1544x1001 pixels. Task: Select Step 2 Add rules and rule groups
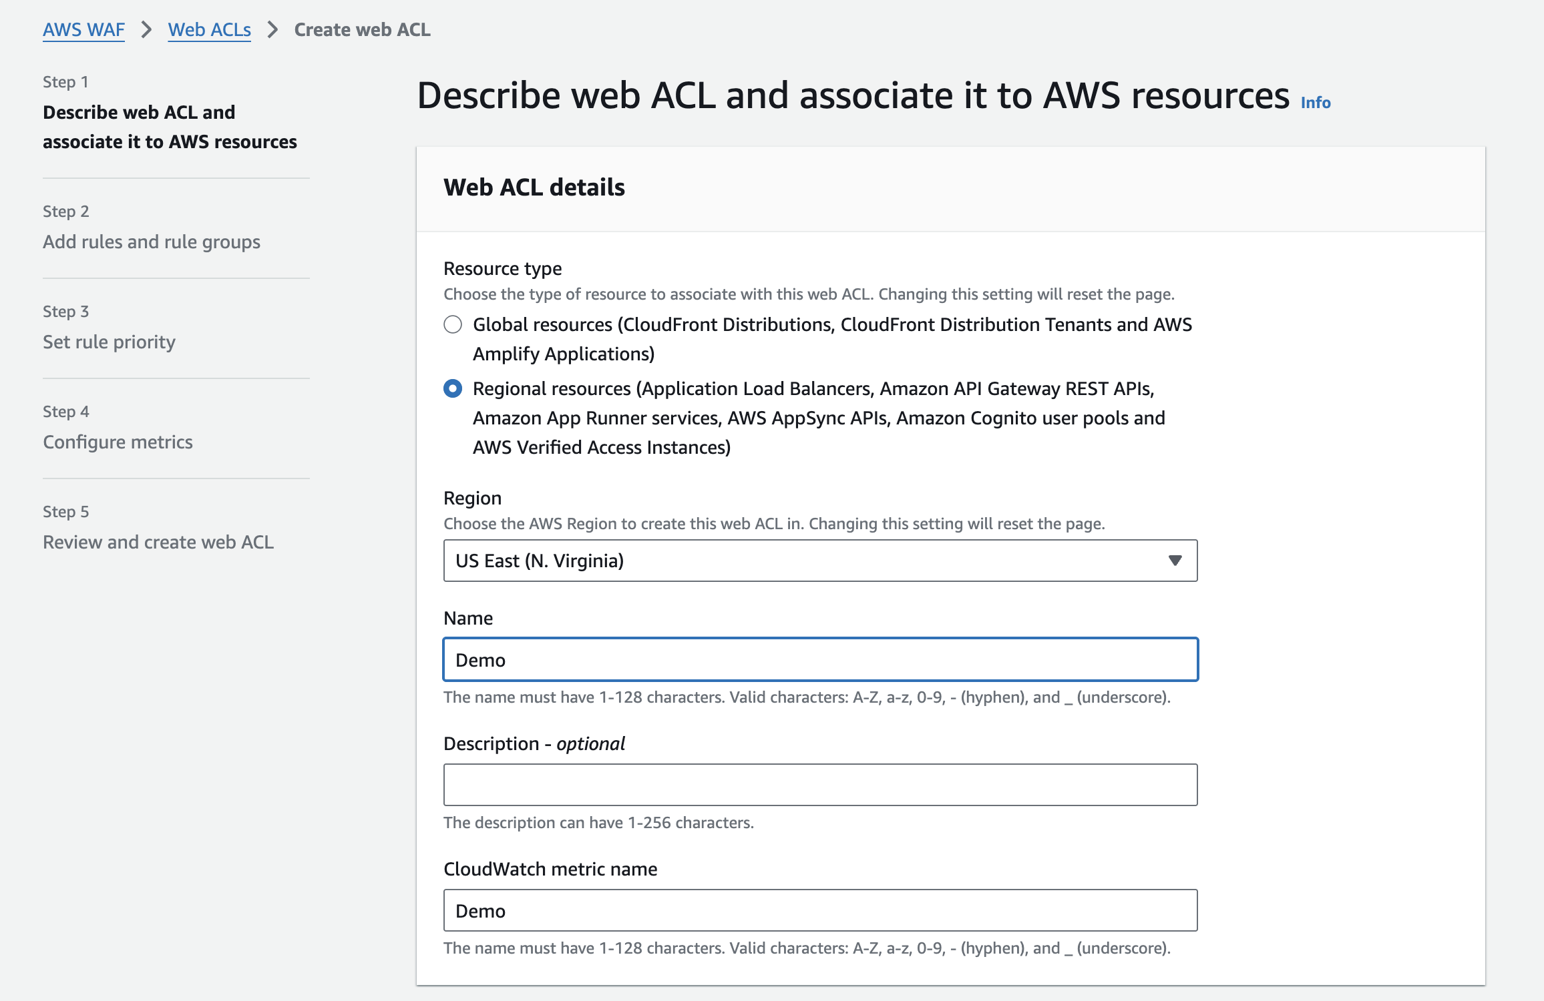[151, 242]
